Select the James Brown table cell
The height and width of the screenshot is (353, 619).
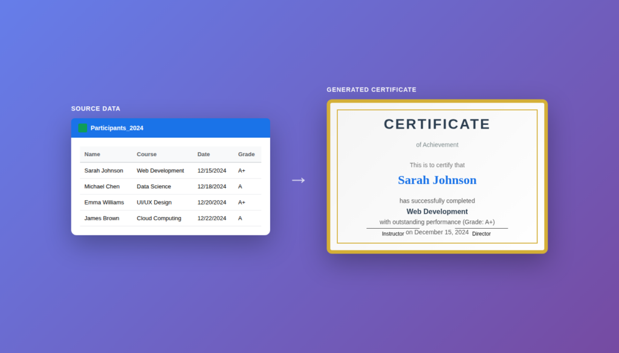click(102, 218)
